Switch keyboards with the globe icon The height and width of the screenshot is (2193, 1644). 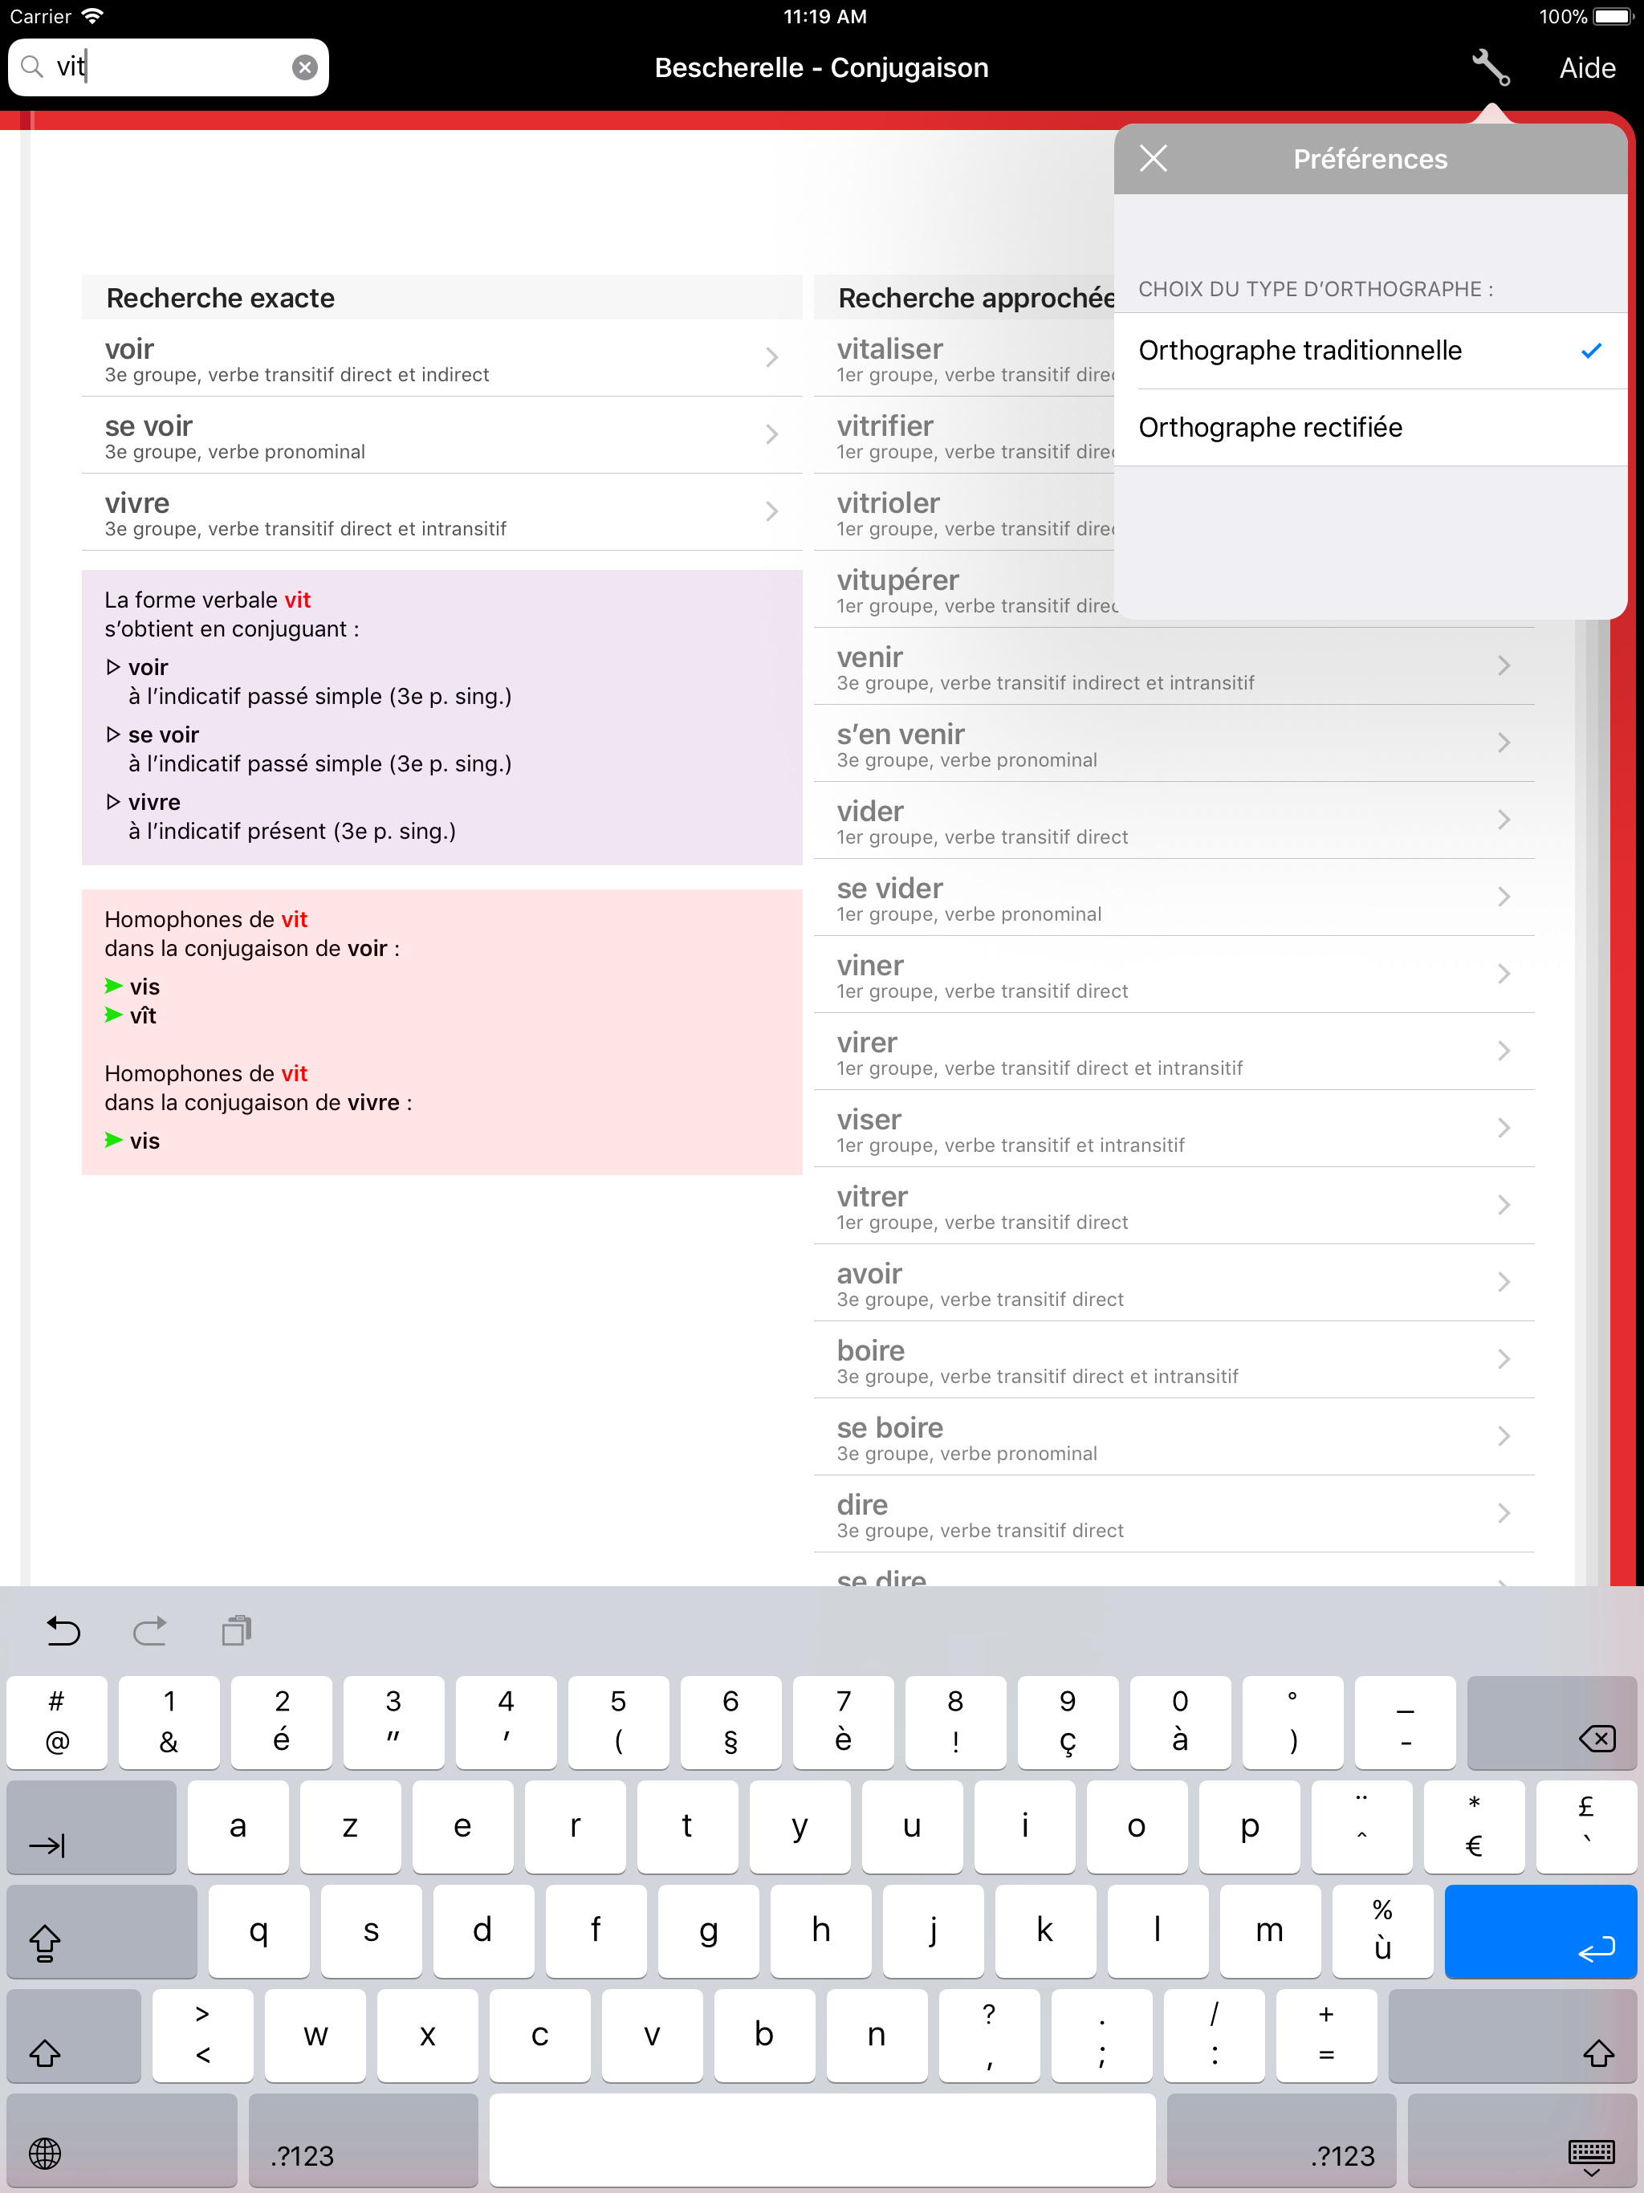coord(46,2154)
